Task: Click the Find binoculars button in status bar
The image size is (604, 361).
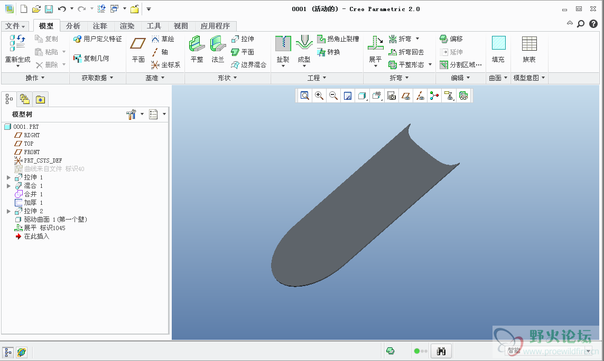Action: pos(441,351)
